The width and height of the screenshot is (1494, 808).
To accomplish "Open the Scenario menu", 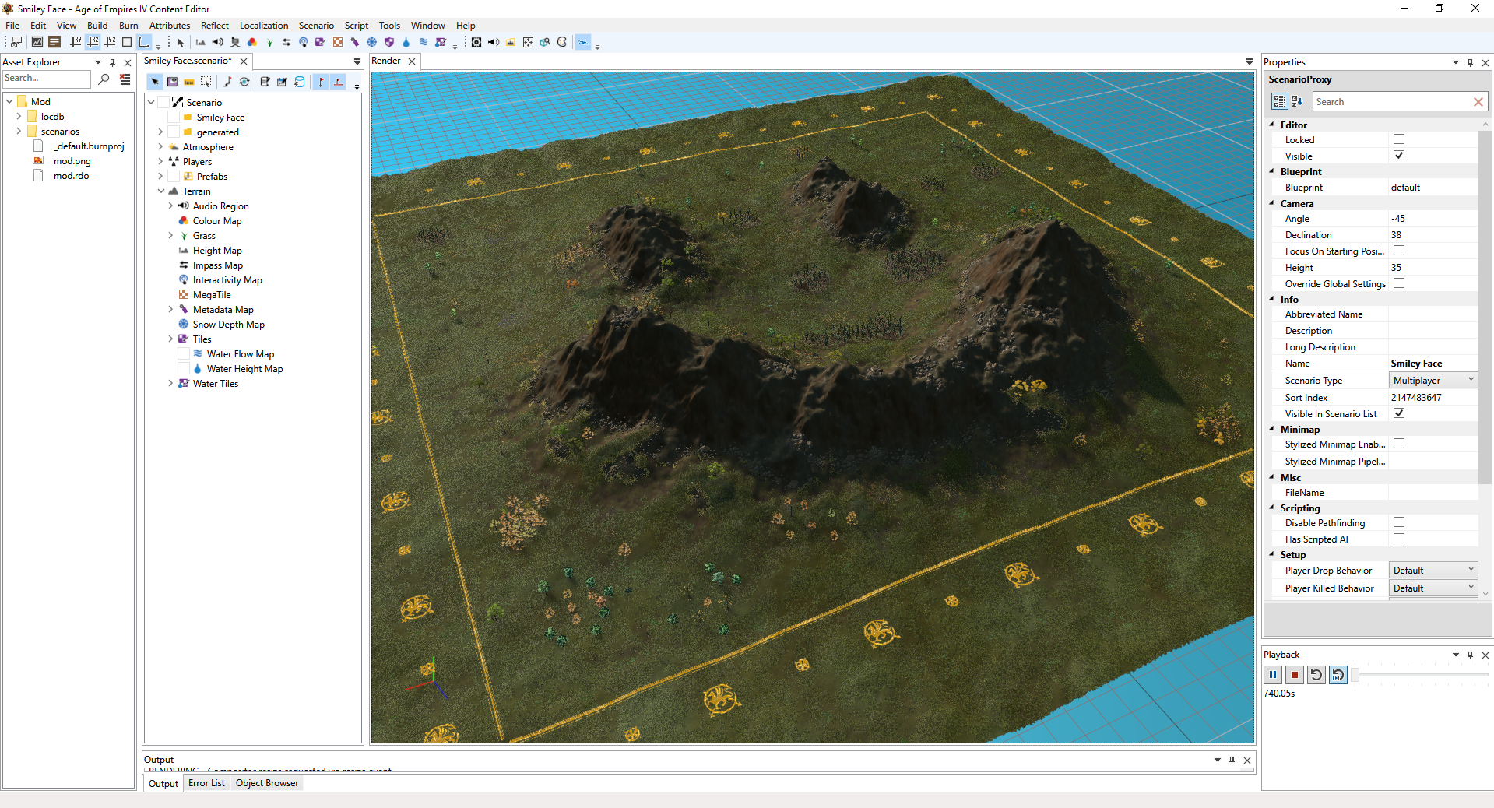I will coord(316,25).
